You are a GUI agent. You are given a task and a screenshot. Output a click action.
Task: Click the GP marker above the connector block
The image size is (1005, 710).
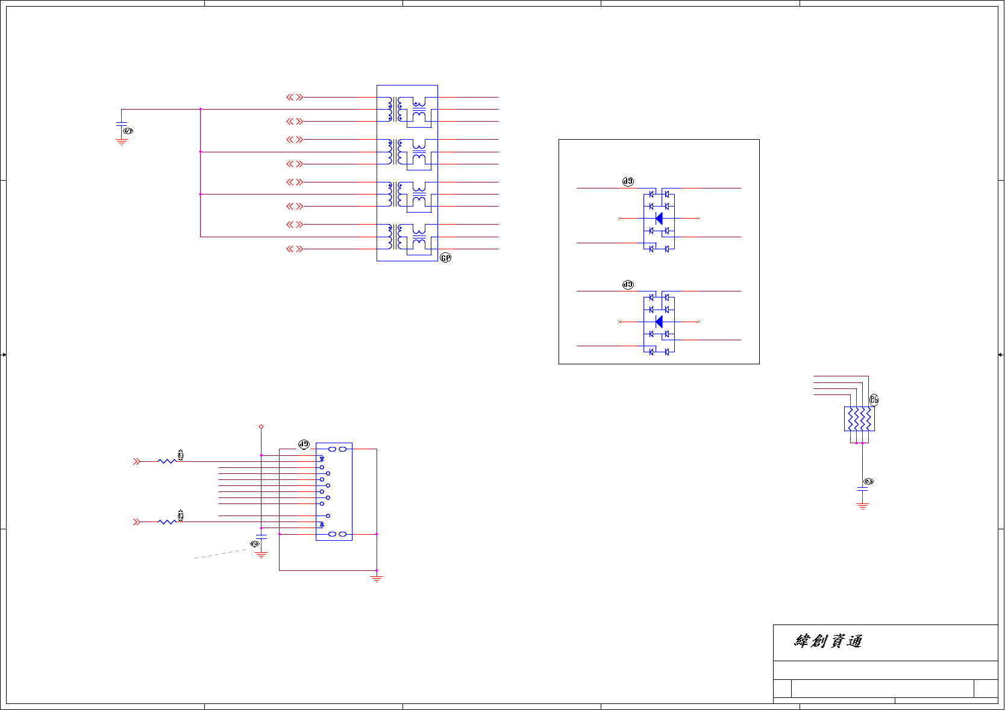[304, 444]
